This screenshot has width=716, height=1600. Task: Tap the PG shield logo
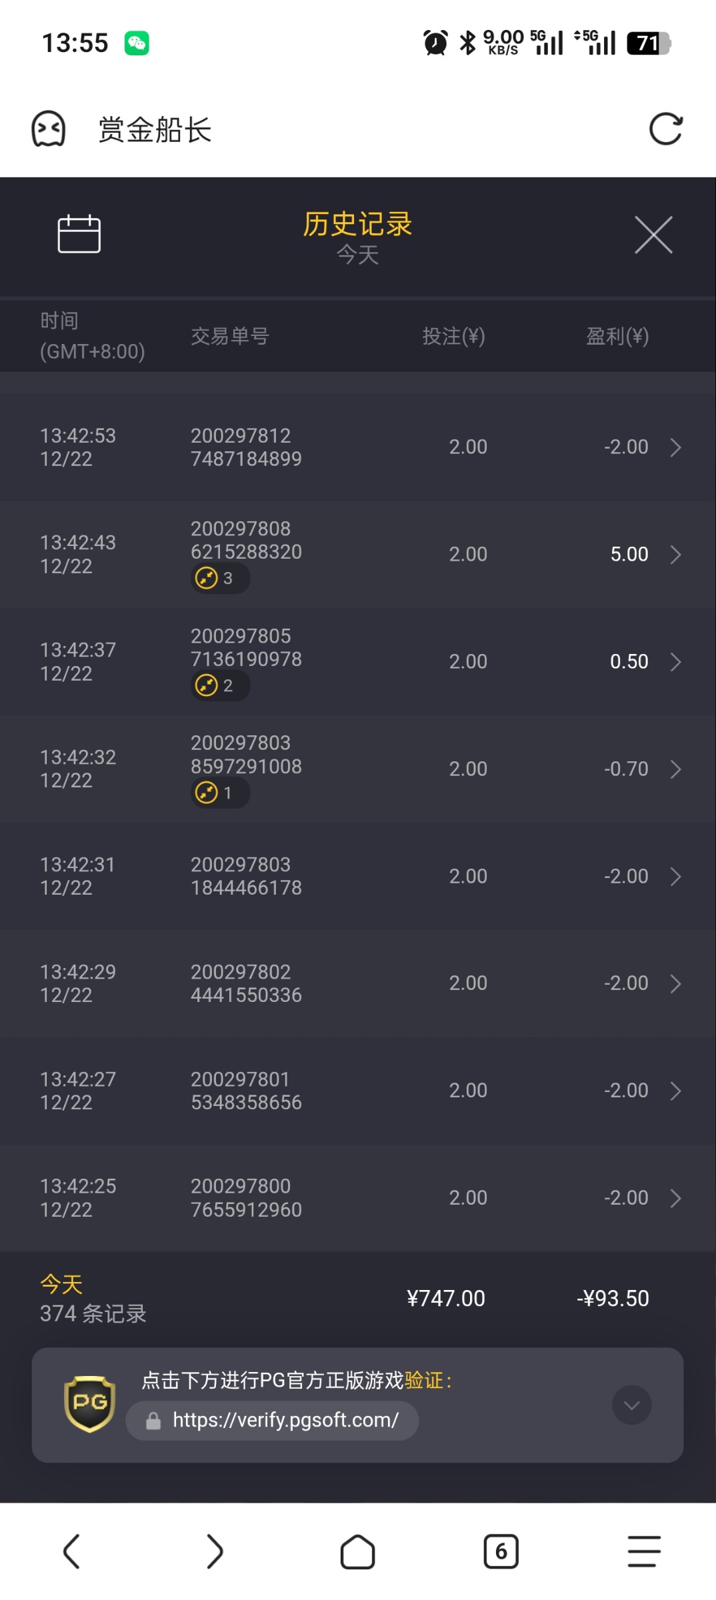pos(89,1404)
